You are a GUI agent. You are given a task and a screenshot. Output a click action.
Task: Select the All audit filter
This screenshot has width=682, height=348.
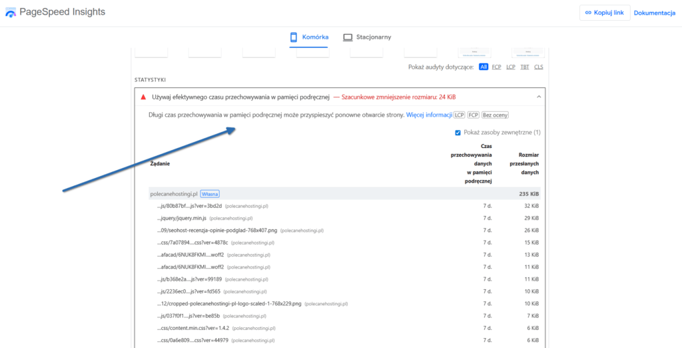pos(484,67)
